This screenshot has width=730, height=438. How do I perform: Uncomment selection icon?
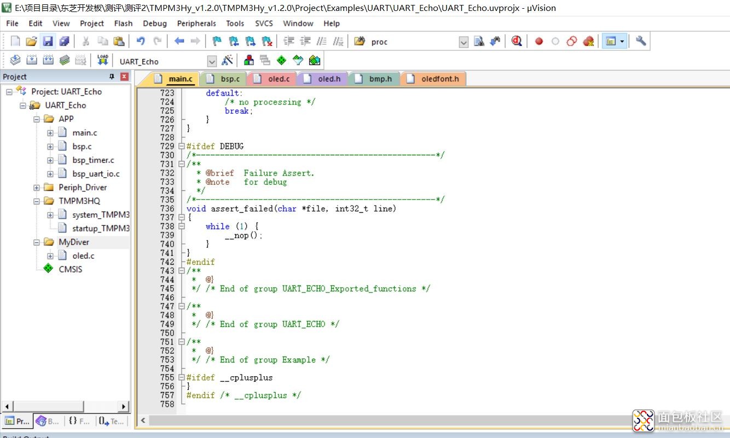[x=338, y=42]
